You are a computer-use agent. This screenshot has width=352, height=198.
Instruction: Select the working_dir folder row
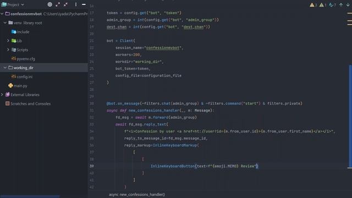point(44,68)
